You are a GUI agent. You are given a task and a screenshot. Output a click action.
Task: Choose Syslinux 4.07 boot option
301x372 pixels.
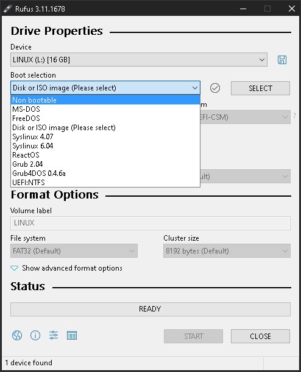(105, 137)
